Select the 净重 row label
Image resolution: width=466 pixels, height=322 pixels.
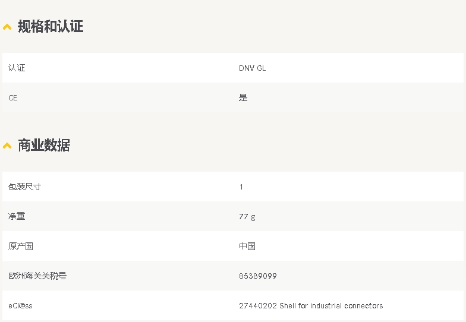coord(17,216)
